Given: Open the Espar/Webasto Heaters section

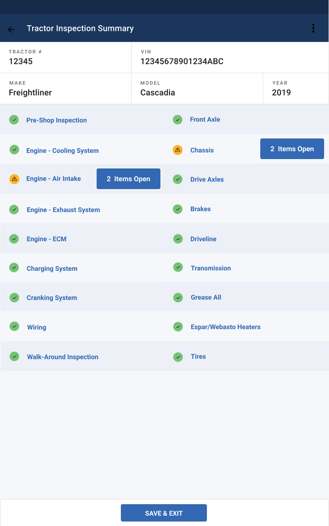Looking at the screenshot, I should click(x=225, y=327).
